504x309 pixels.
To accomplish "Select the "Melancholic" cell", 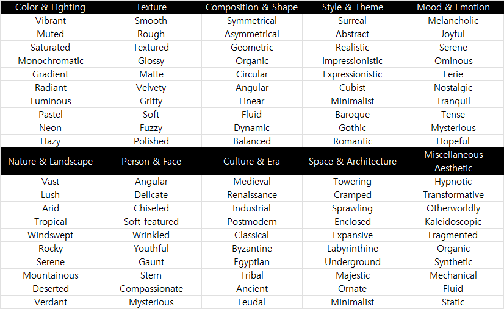I will pos(453,21).
